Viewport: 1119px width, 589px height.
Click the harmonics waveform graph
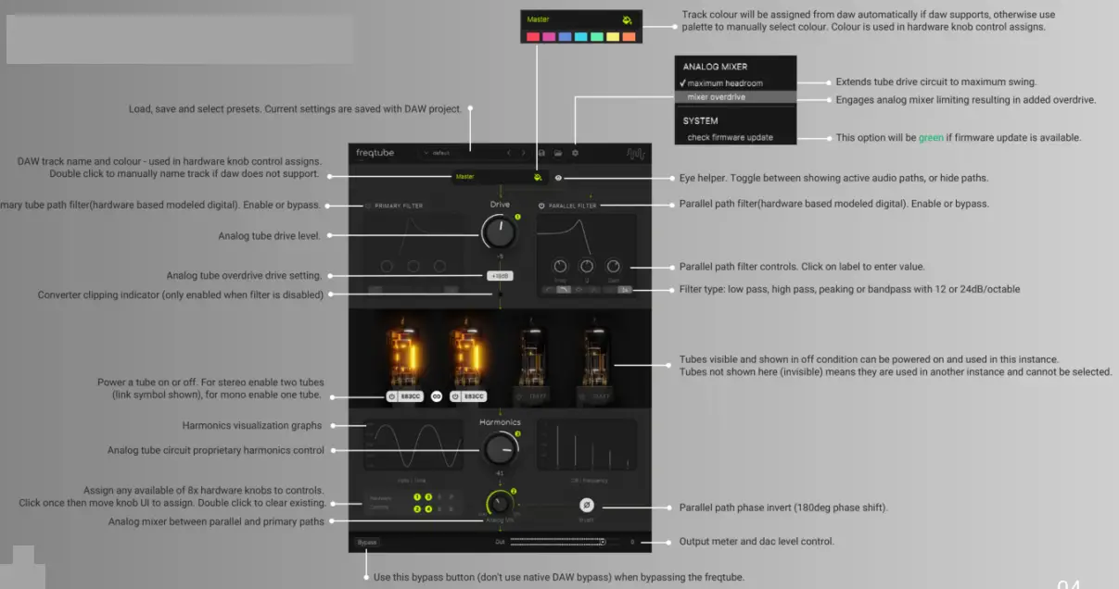[413, 445]
